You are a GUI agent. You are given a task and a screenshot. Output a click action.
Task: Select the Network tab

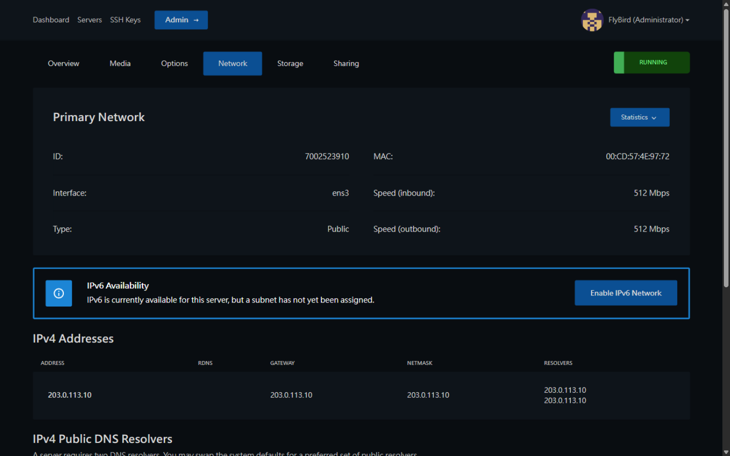233,63
